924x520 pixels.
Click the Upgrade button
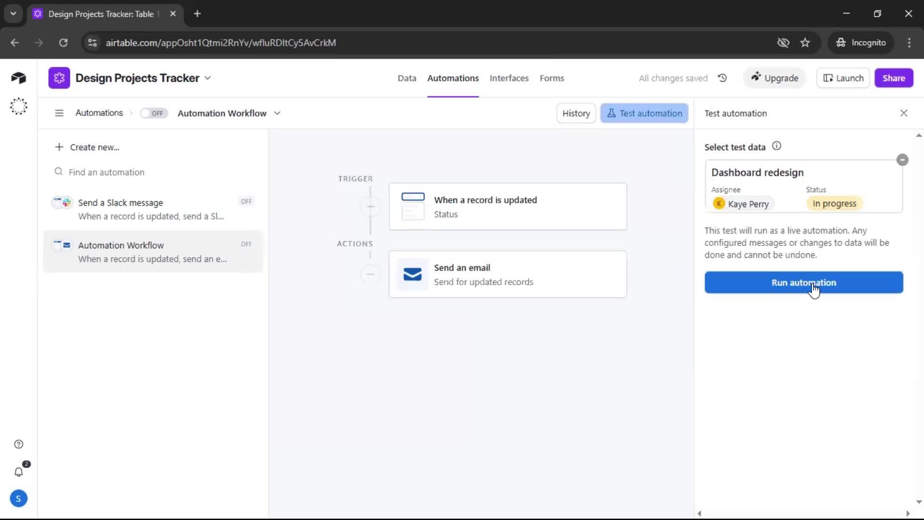(x=774, y=78)
